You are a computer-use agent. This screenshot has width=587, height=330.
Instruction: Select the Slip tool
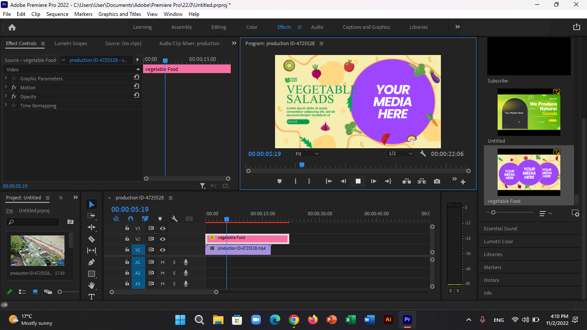(92, 251)
